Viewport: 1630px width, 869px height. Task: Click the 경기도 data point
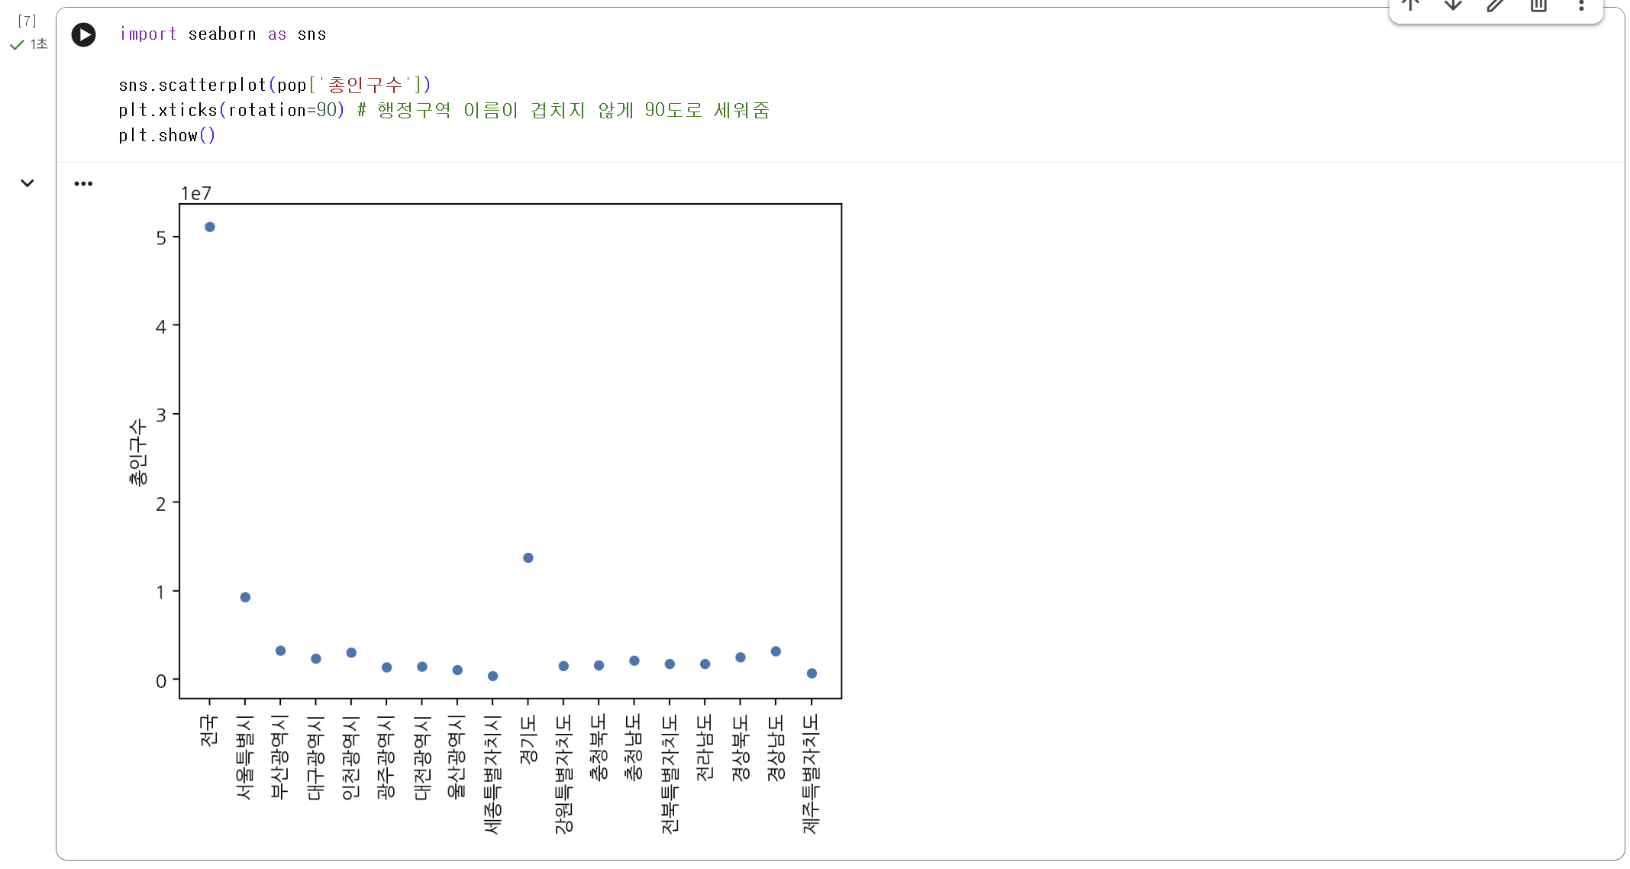click(528, 557)
